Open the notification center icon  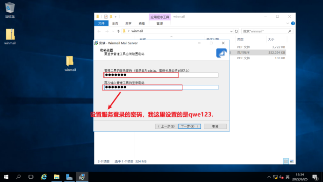315,177
